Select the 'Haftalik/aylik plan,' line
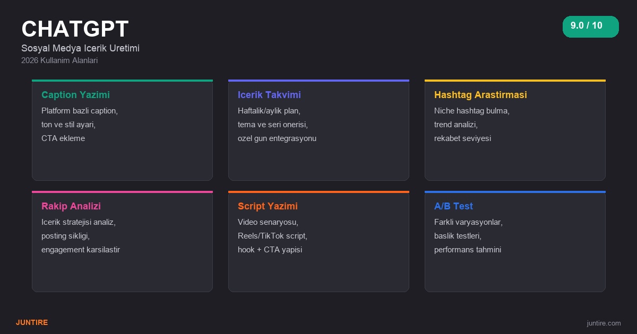 269,111
